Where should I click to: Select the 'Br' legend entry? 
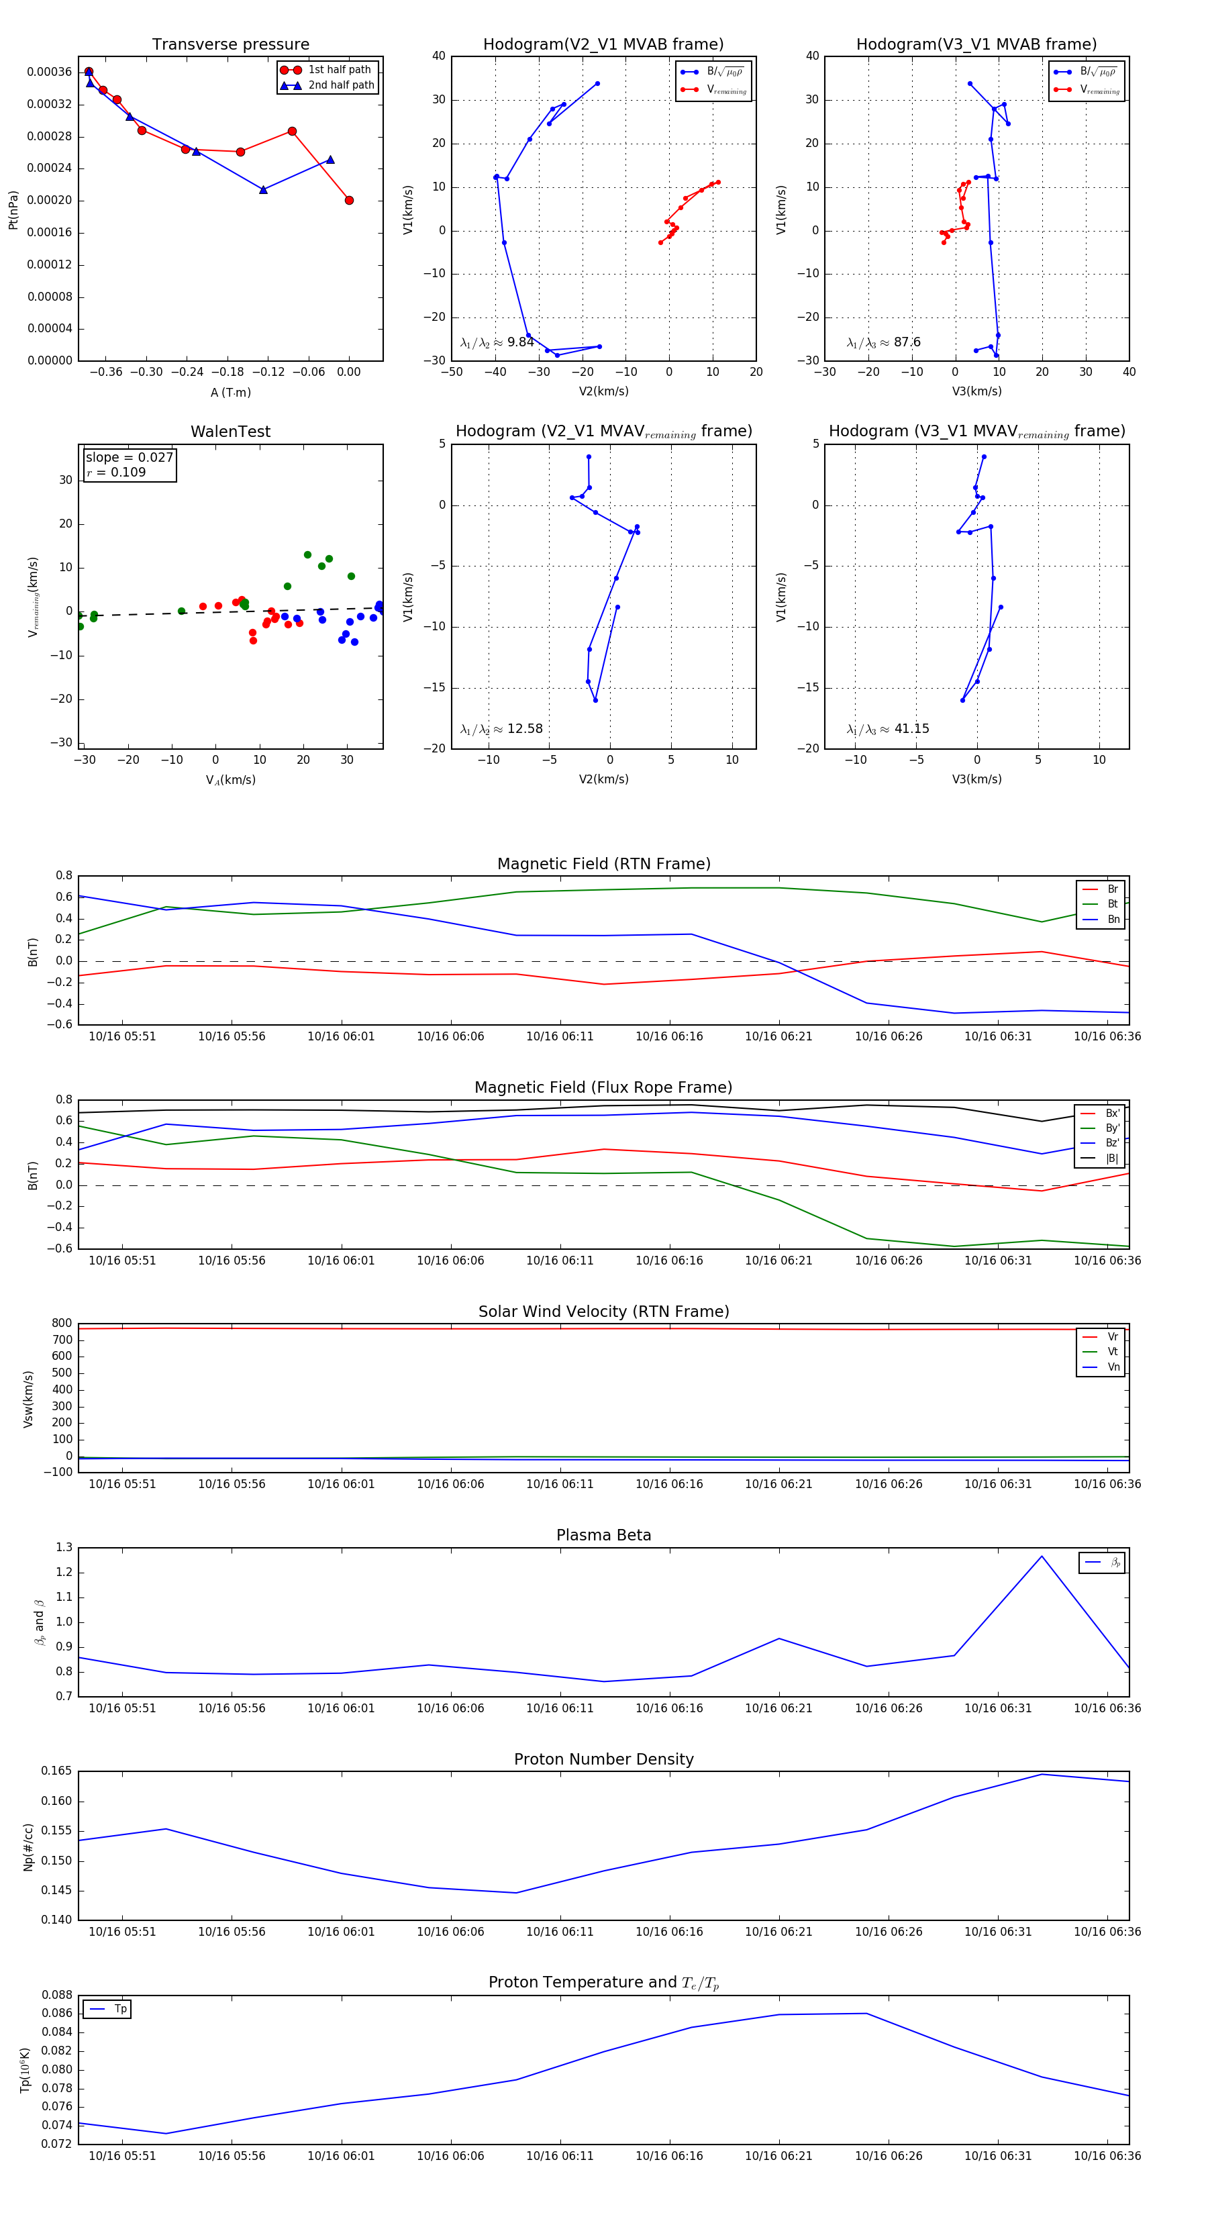(1101, 889)
